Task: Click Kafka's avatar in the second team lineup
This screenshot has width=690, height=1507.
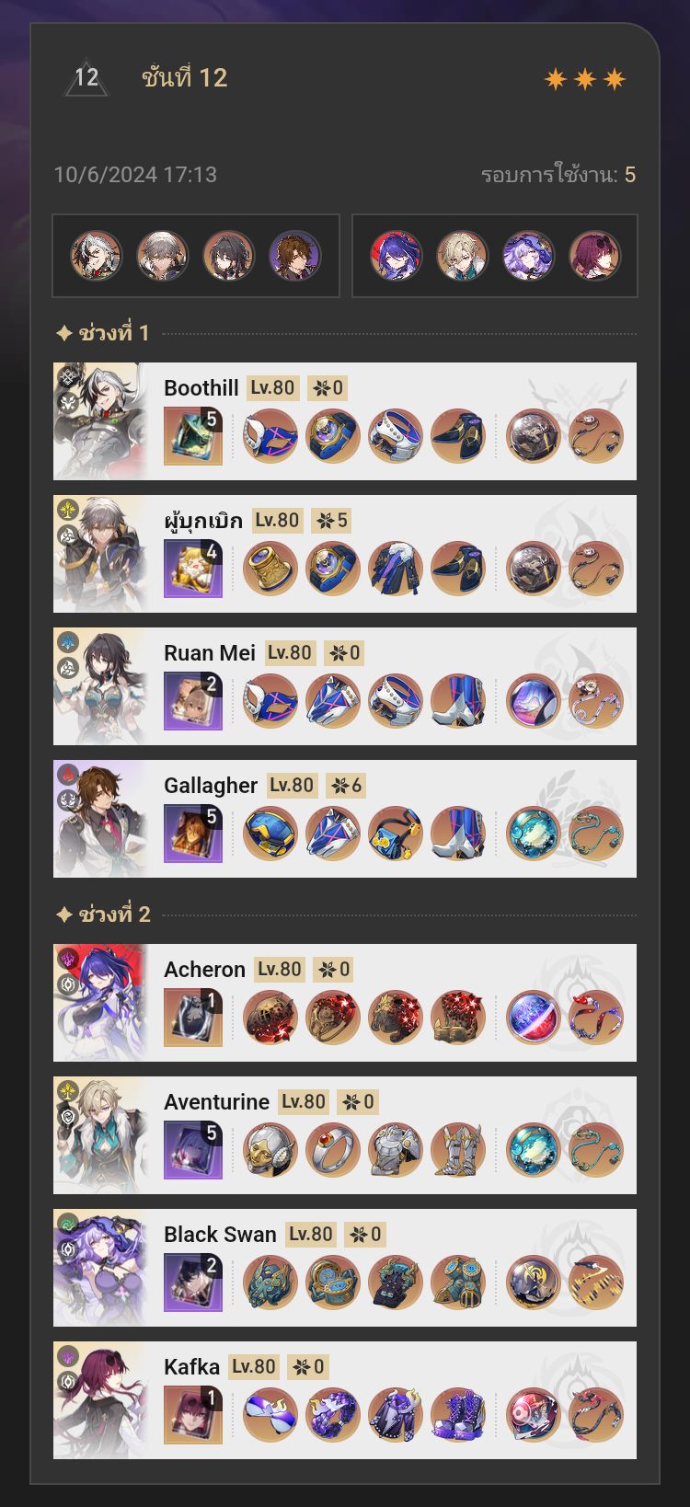Action: click(x=594, y=256)
